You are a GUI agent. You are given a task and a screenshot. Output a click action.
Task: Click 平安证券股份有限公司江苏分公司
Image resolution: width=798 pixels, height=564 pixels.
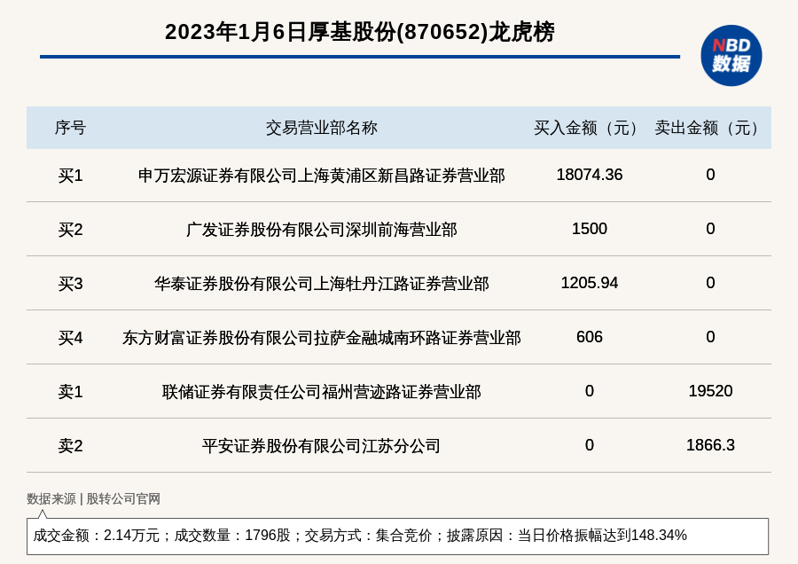point(321,445)
